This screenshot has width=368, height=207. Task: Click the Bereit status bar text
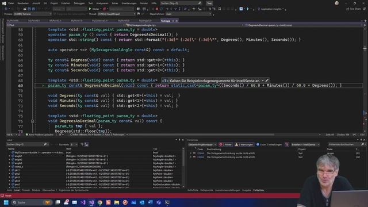pyautogui.click(x=8, y=195)
